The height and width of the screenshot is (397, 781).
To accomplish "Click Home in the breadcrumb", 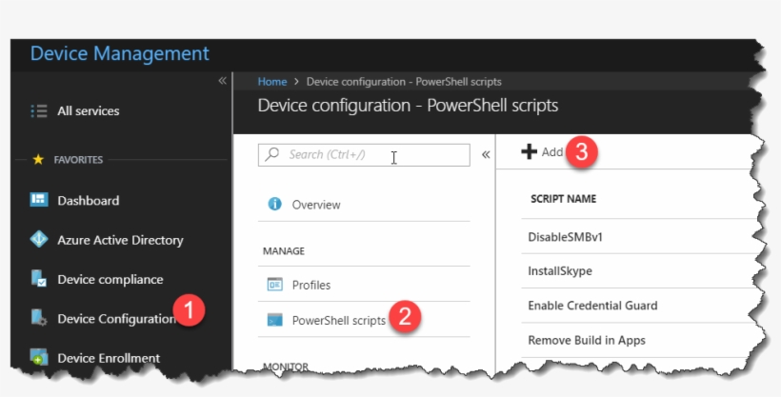I will [272, 82].
